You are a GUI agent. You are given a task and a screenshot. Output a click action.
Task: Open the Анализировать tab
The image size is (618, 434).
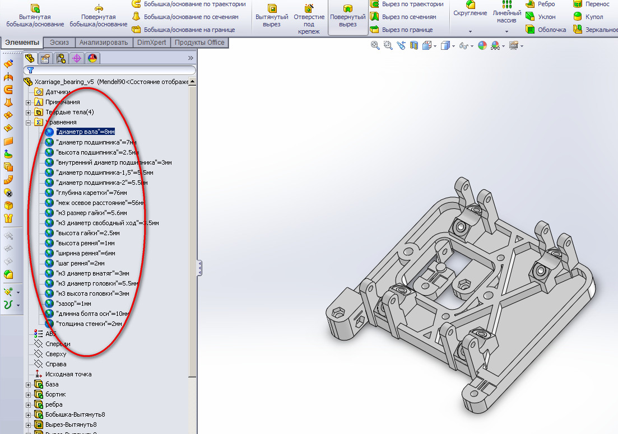point(104,43)
